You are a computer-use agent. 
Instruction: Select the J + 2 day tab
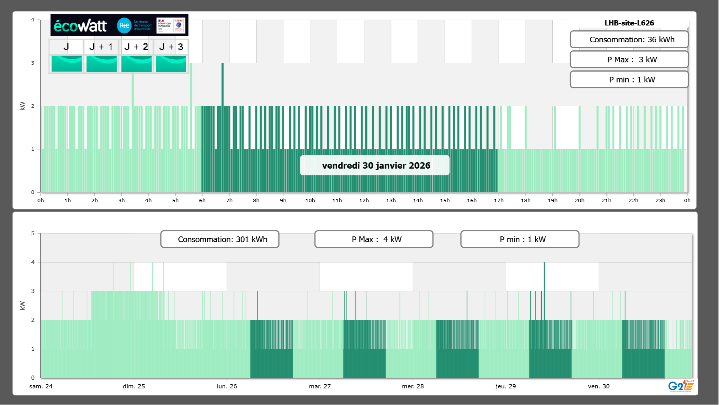point(136,47)
